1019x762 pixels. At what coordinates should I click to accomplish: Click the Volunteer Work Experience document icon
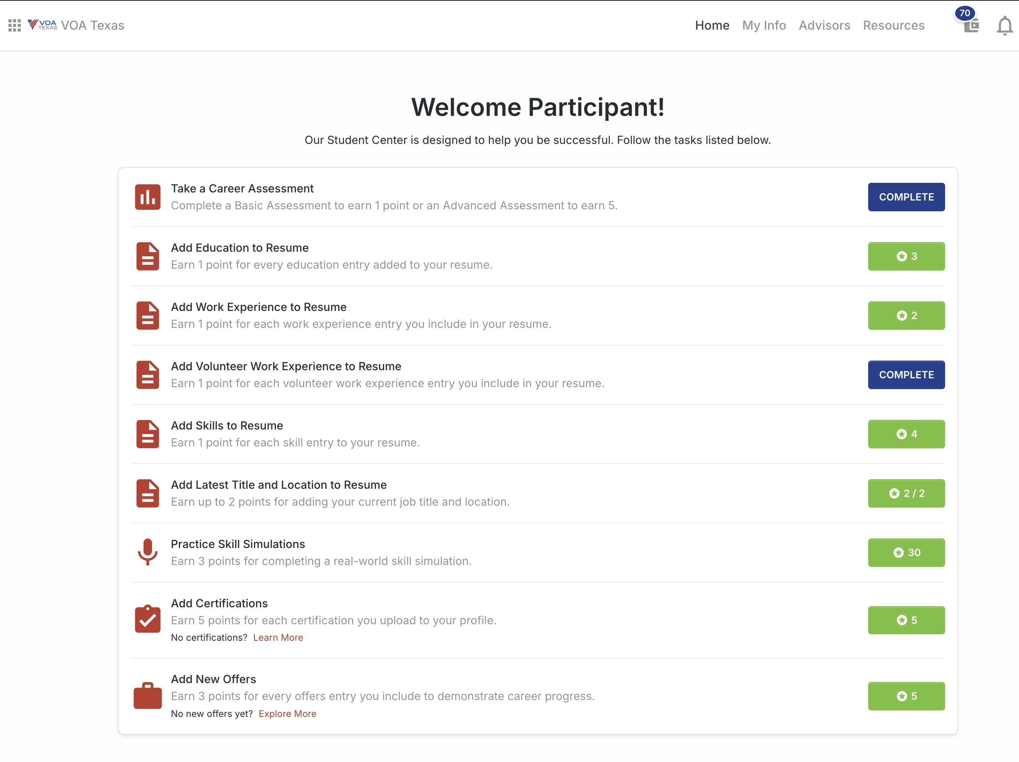coord(147,374)
